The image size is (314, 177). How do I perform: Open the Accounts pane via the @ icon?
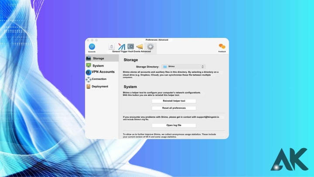tap(92, 47)
